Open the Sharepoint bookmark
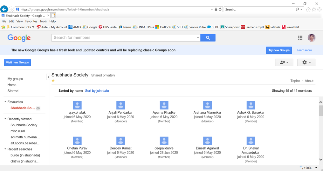Viewport: 323px width, 171px height. coord(230,27)
